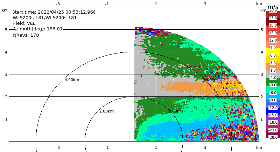The image size is (280, 152).
Task: Click the bottom axis tick label -1
Action: [107, 147]
